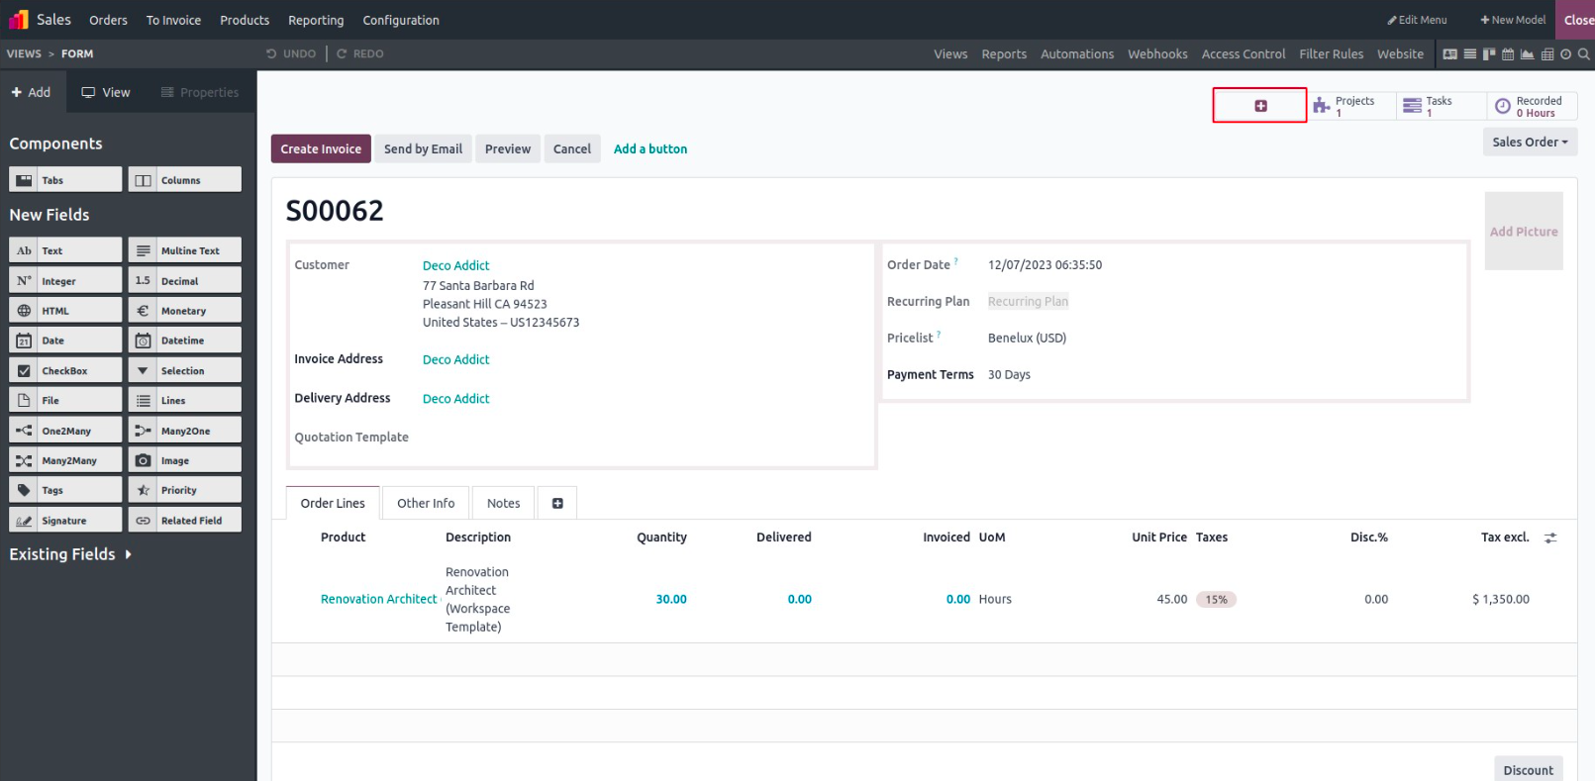Select the Graph view icon
This screenshot has height=781, width=1595.
[x=1527, y=54]
